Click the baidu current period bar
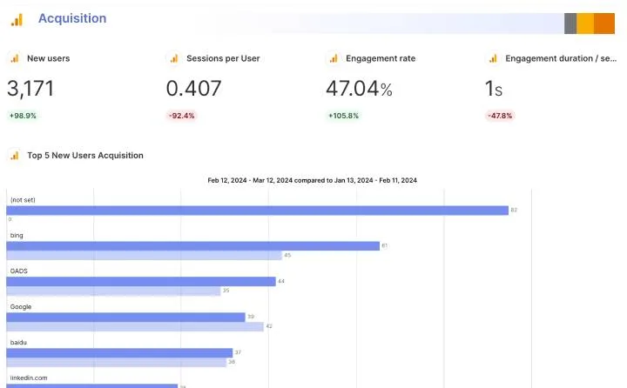The width and height of the screenshot is (627, 388). [x=119, y=353]
